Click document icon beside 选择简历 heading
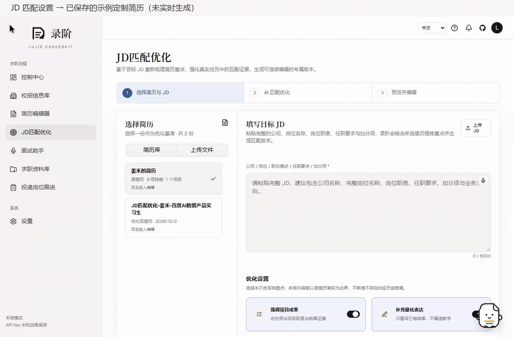This screenshot has height=337, width=514. point(225,123)
